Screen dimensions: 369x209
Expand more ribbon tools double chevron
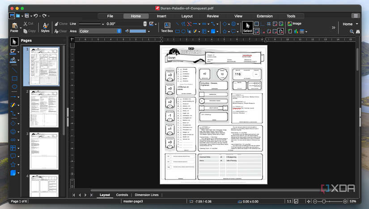click(334, 28)
